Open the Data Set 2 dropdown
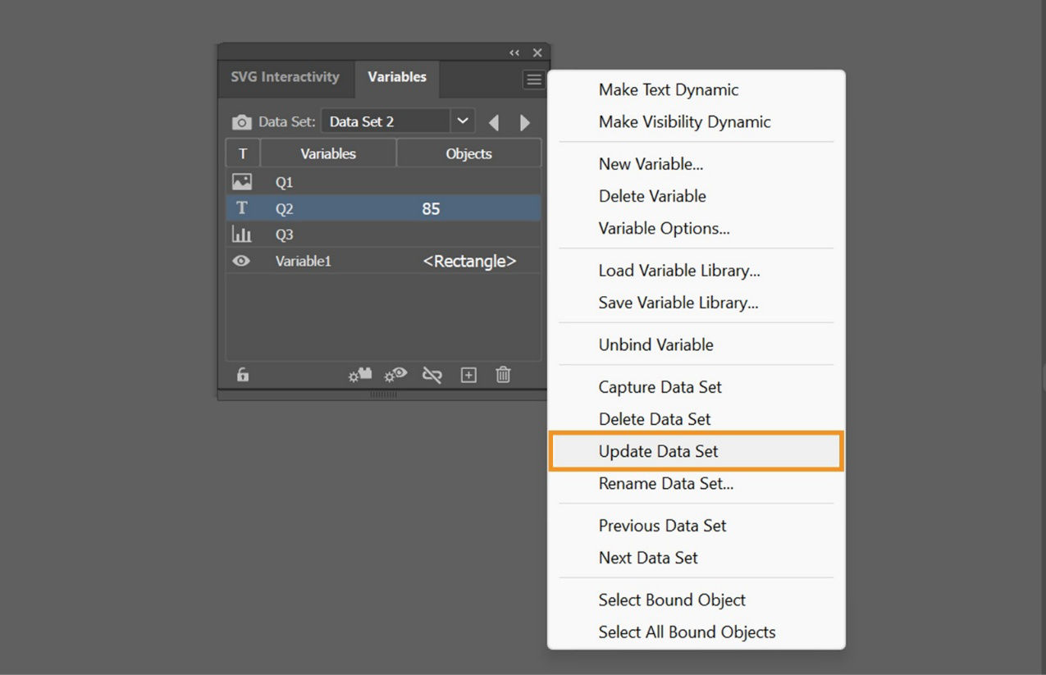 coord(461,121)
